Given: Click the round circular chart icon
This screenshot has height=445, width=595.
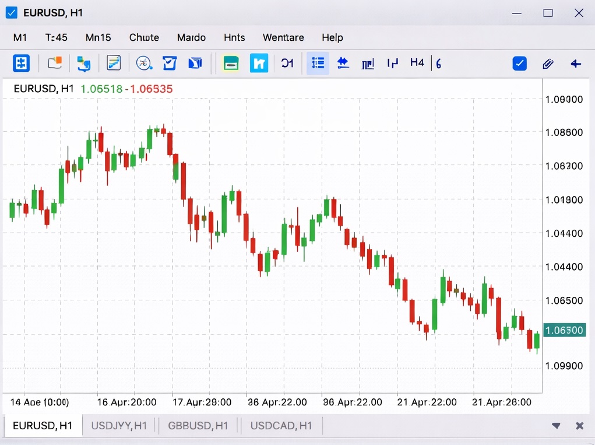Looking at the screenshot, I should click(x=144, y=63).
